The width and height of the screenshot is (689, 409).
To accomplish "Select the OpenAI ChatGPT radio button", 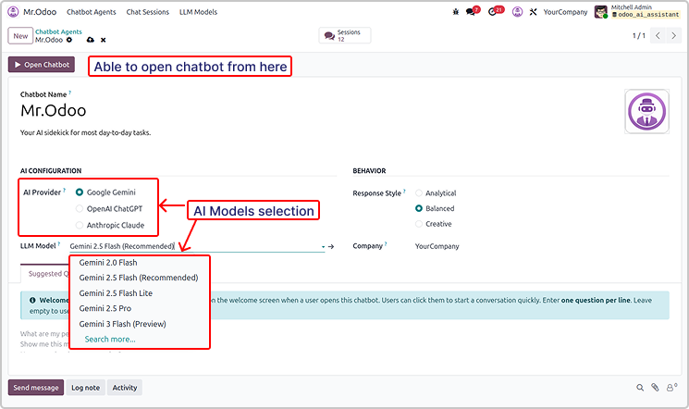I will click(x=79, y=208).
